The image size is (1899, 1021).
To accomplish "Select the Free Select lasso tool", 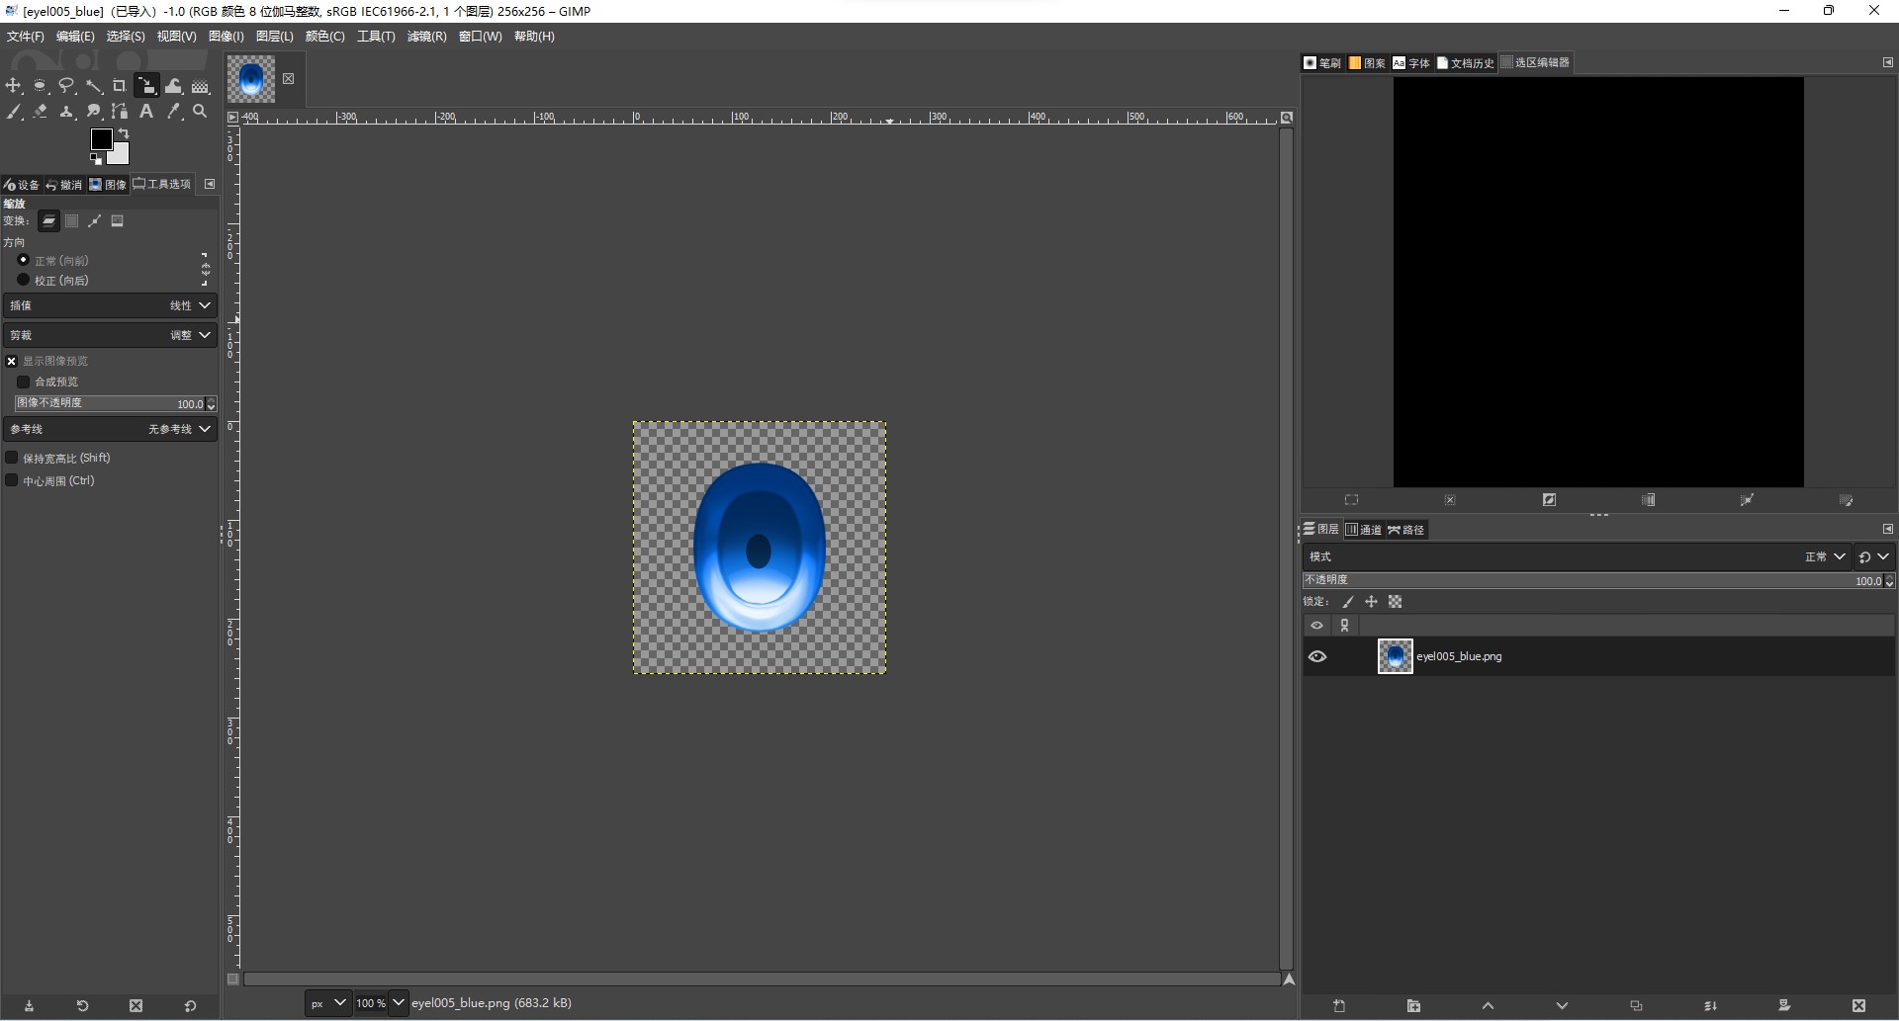I will coord(66,86).
